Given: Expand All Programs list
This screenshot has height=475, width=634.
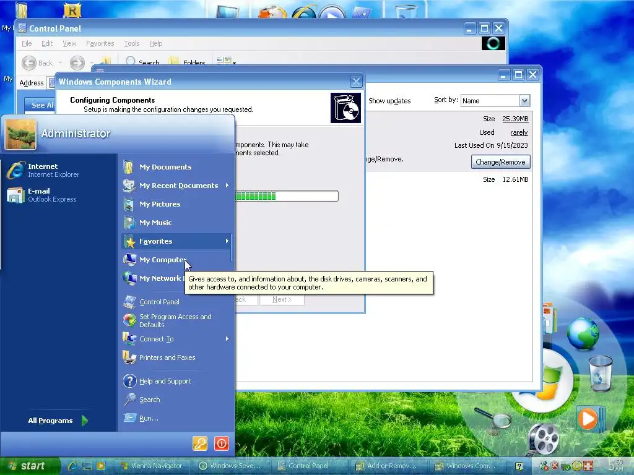Looking at the screenshot, I should 58,421.
